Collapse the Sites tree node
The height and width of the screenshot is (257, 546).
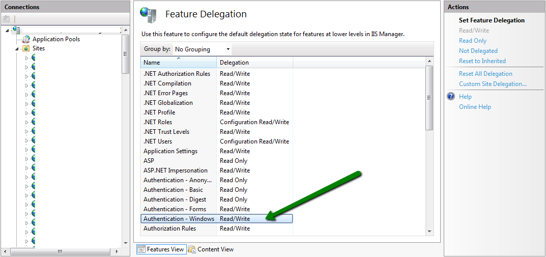[x=17, y=49]
